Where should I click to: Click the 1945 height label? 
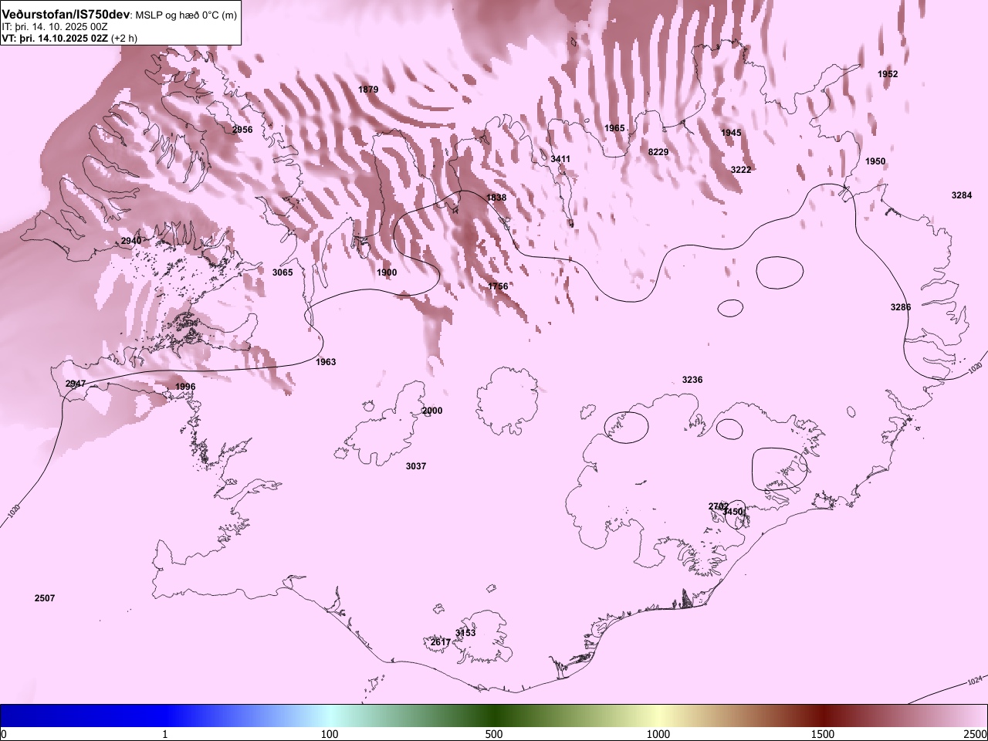[x=731, y=133]
